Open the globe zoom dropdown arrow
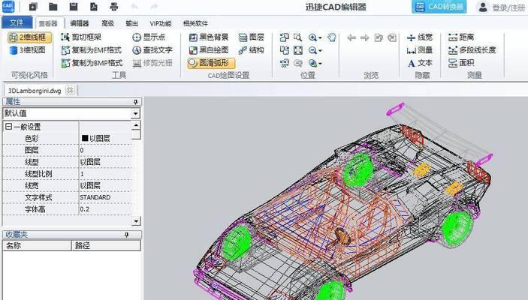 (320, 64)
